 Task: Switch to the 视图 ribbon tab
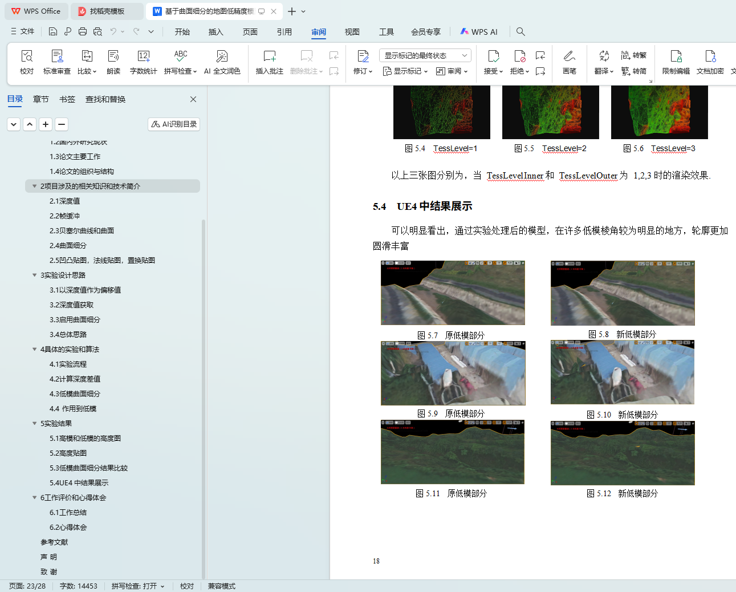tap(352, 32)
